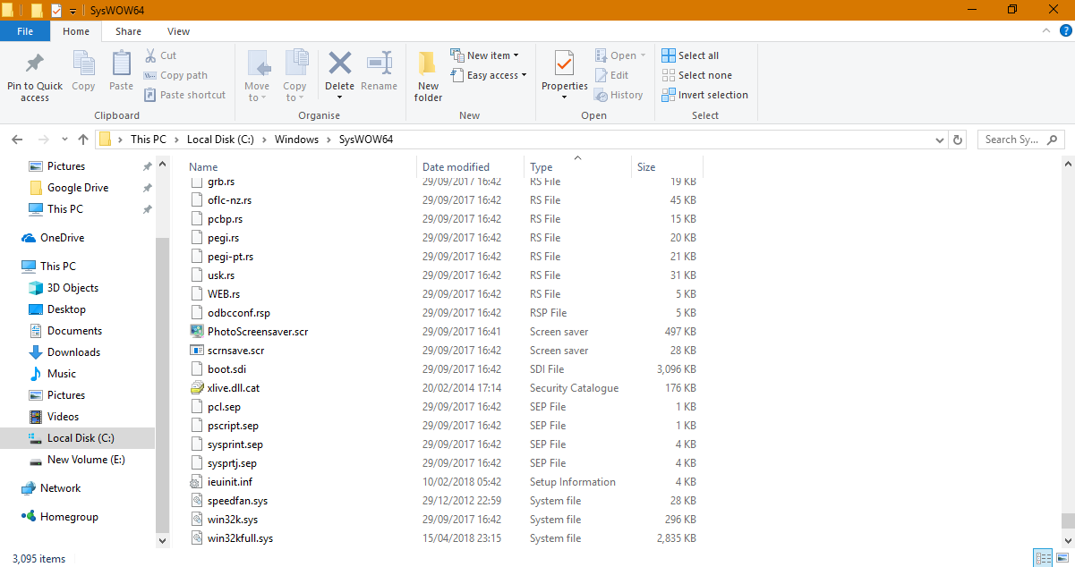Collapse the ribbon with the chevron
This screenshot has height=567, width=1075.
1045,31
